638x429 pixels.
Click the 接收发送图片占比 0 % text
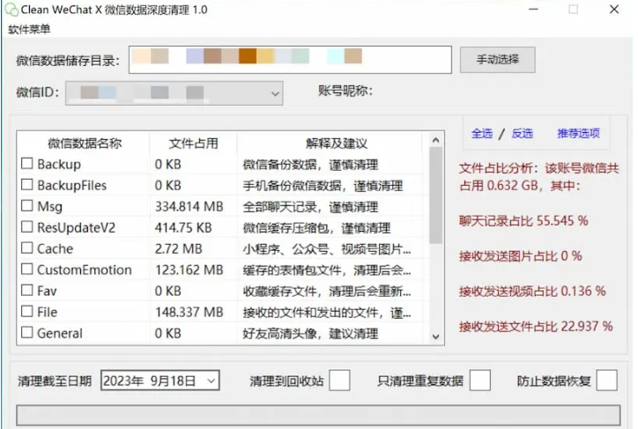(521, 255)
